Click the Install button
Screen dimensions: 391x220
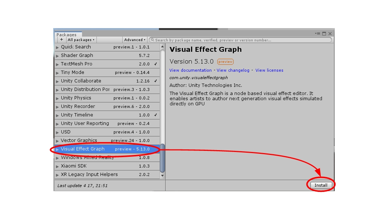pyautogui.click(x=321, y=185)
